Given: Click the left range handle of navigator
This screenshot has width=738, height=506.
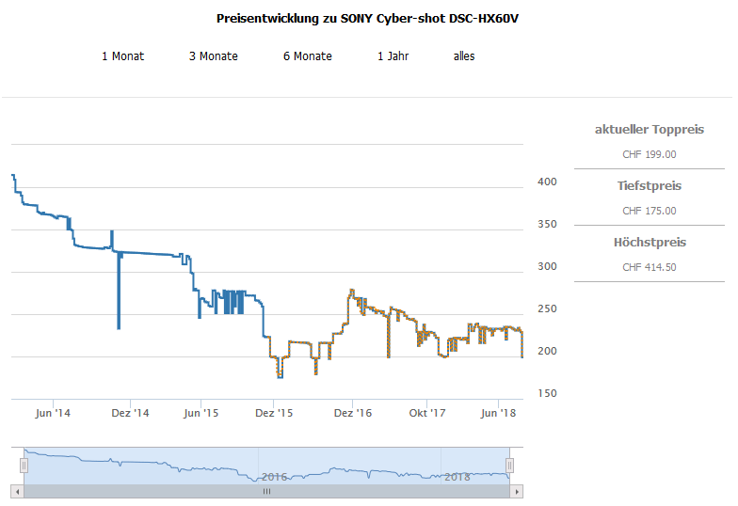Looking at the screenshot, I should (x=24, y=466).
